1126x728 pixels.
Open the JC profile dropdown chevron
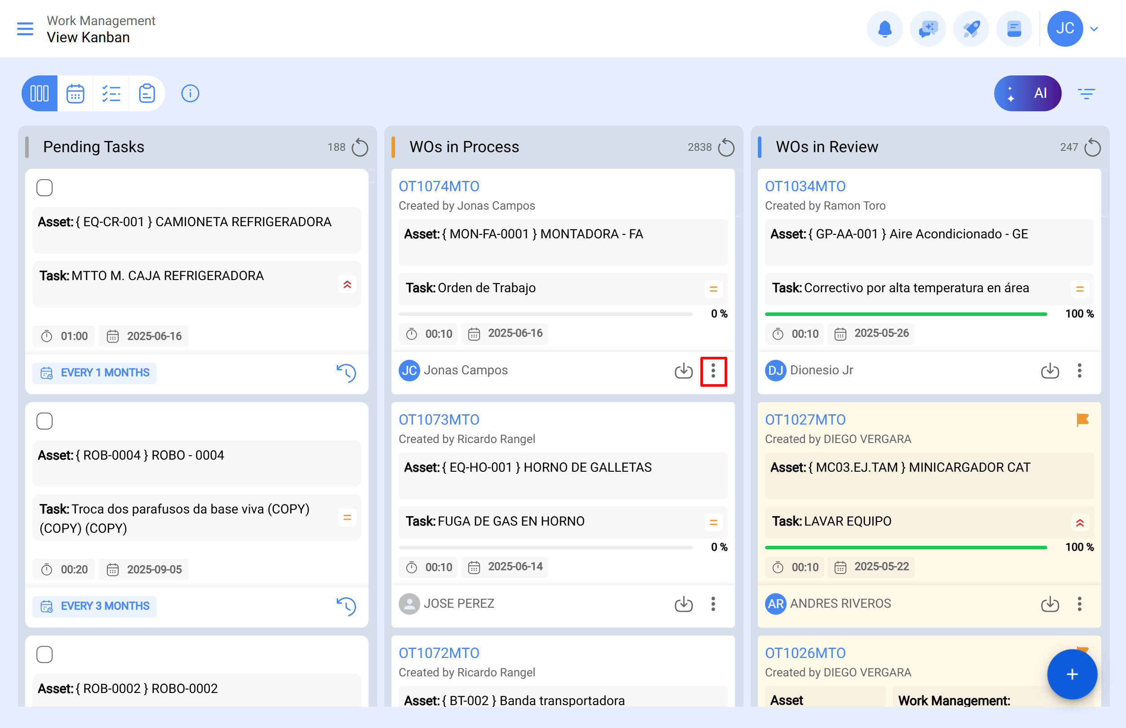1094,28
